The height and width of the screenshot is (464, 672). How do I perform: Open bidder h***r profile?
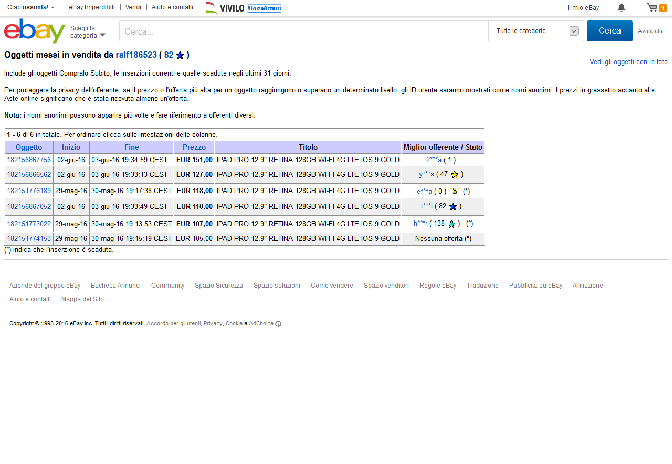coord(421,224)
